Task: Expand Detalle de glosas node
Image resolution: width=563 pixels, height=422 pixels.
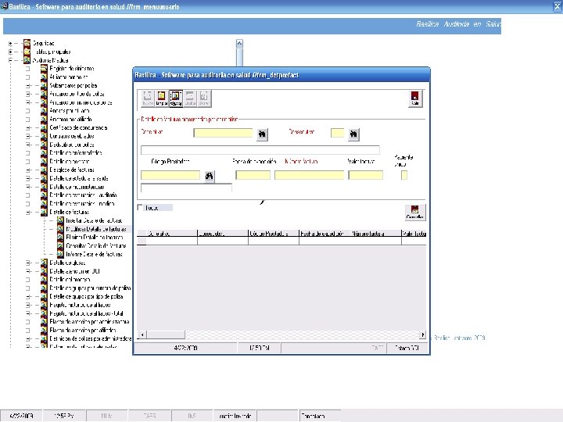Action: pyautogui.click(x=27, y=263)
